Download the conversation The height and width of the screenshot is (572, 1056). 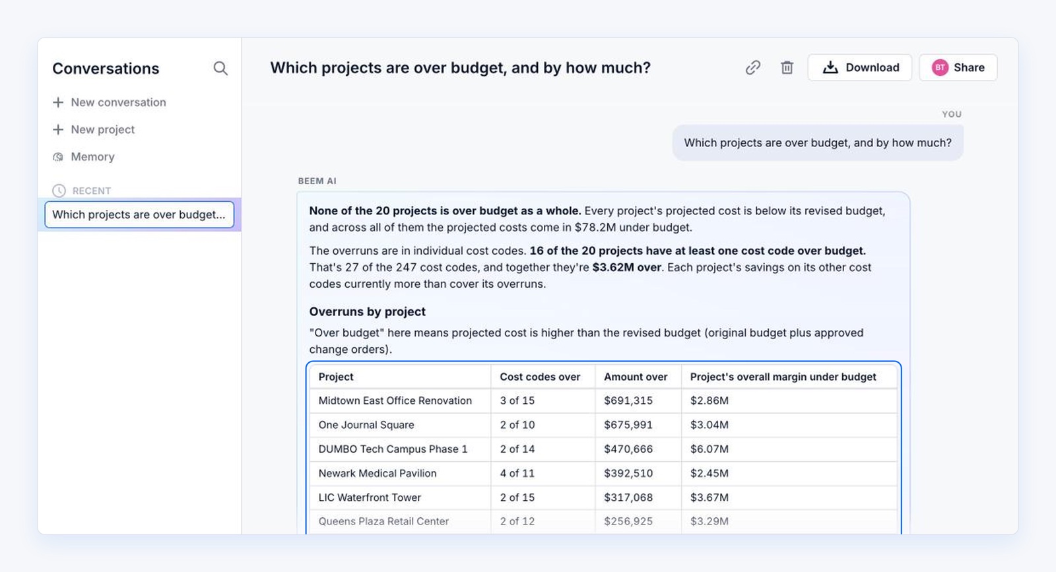click(x=859, y=67)
